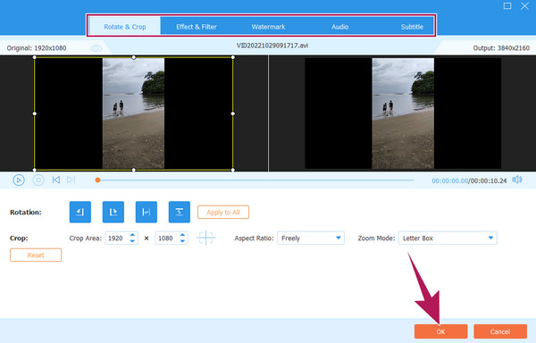Go to the Subtitle tab
Screen dimensions: 536x343
point(412,27)
